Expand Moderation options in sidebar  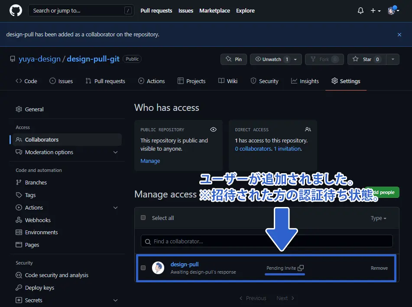click(x=115, y=152)
